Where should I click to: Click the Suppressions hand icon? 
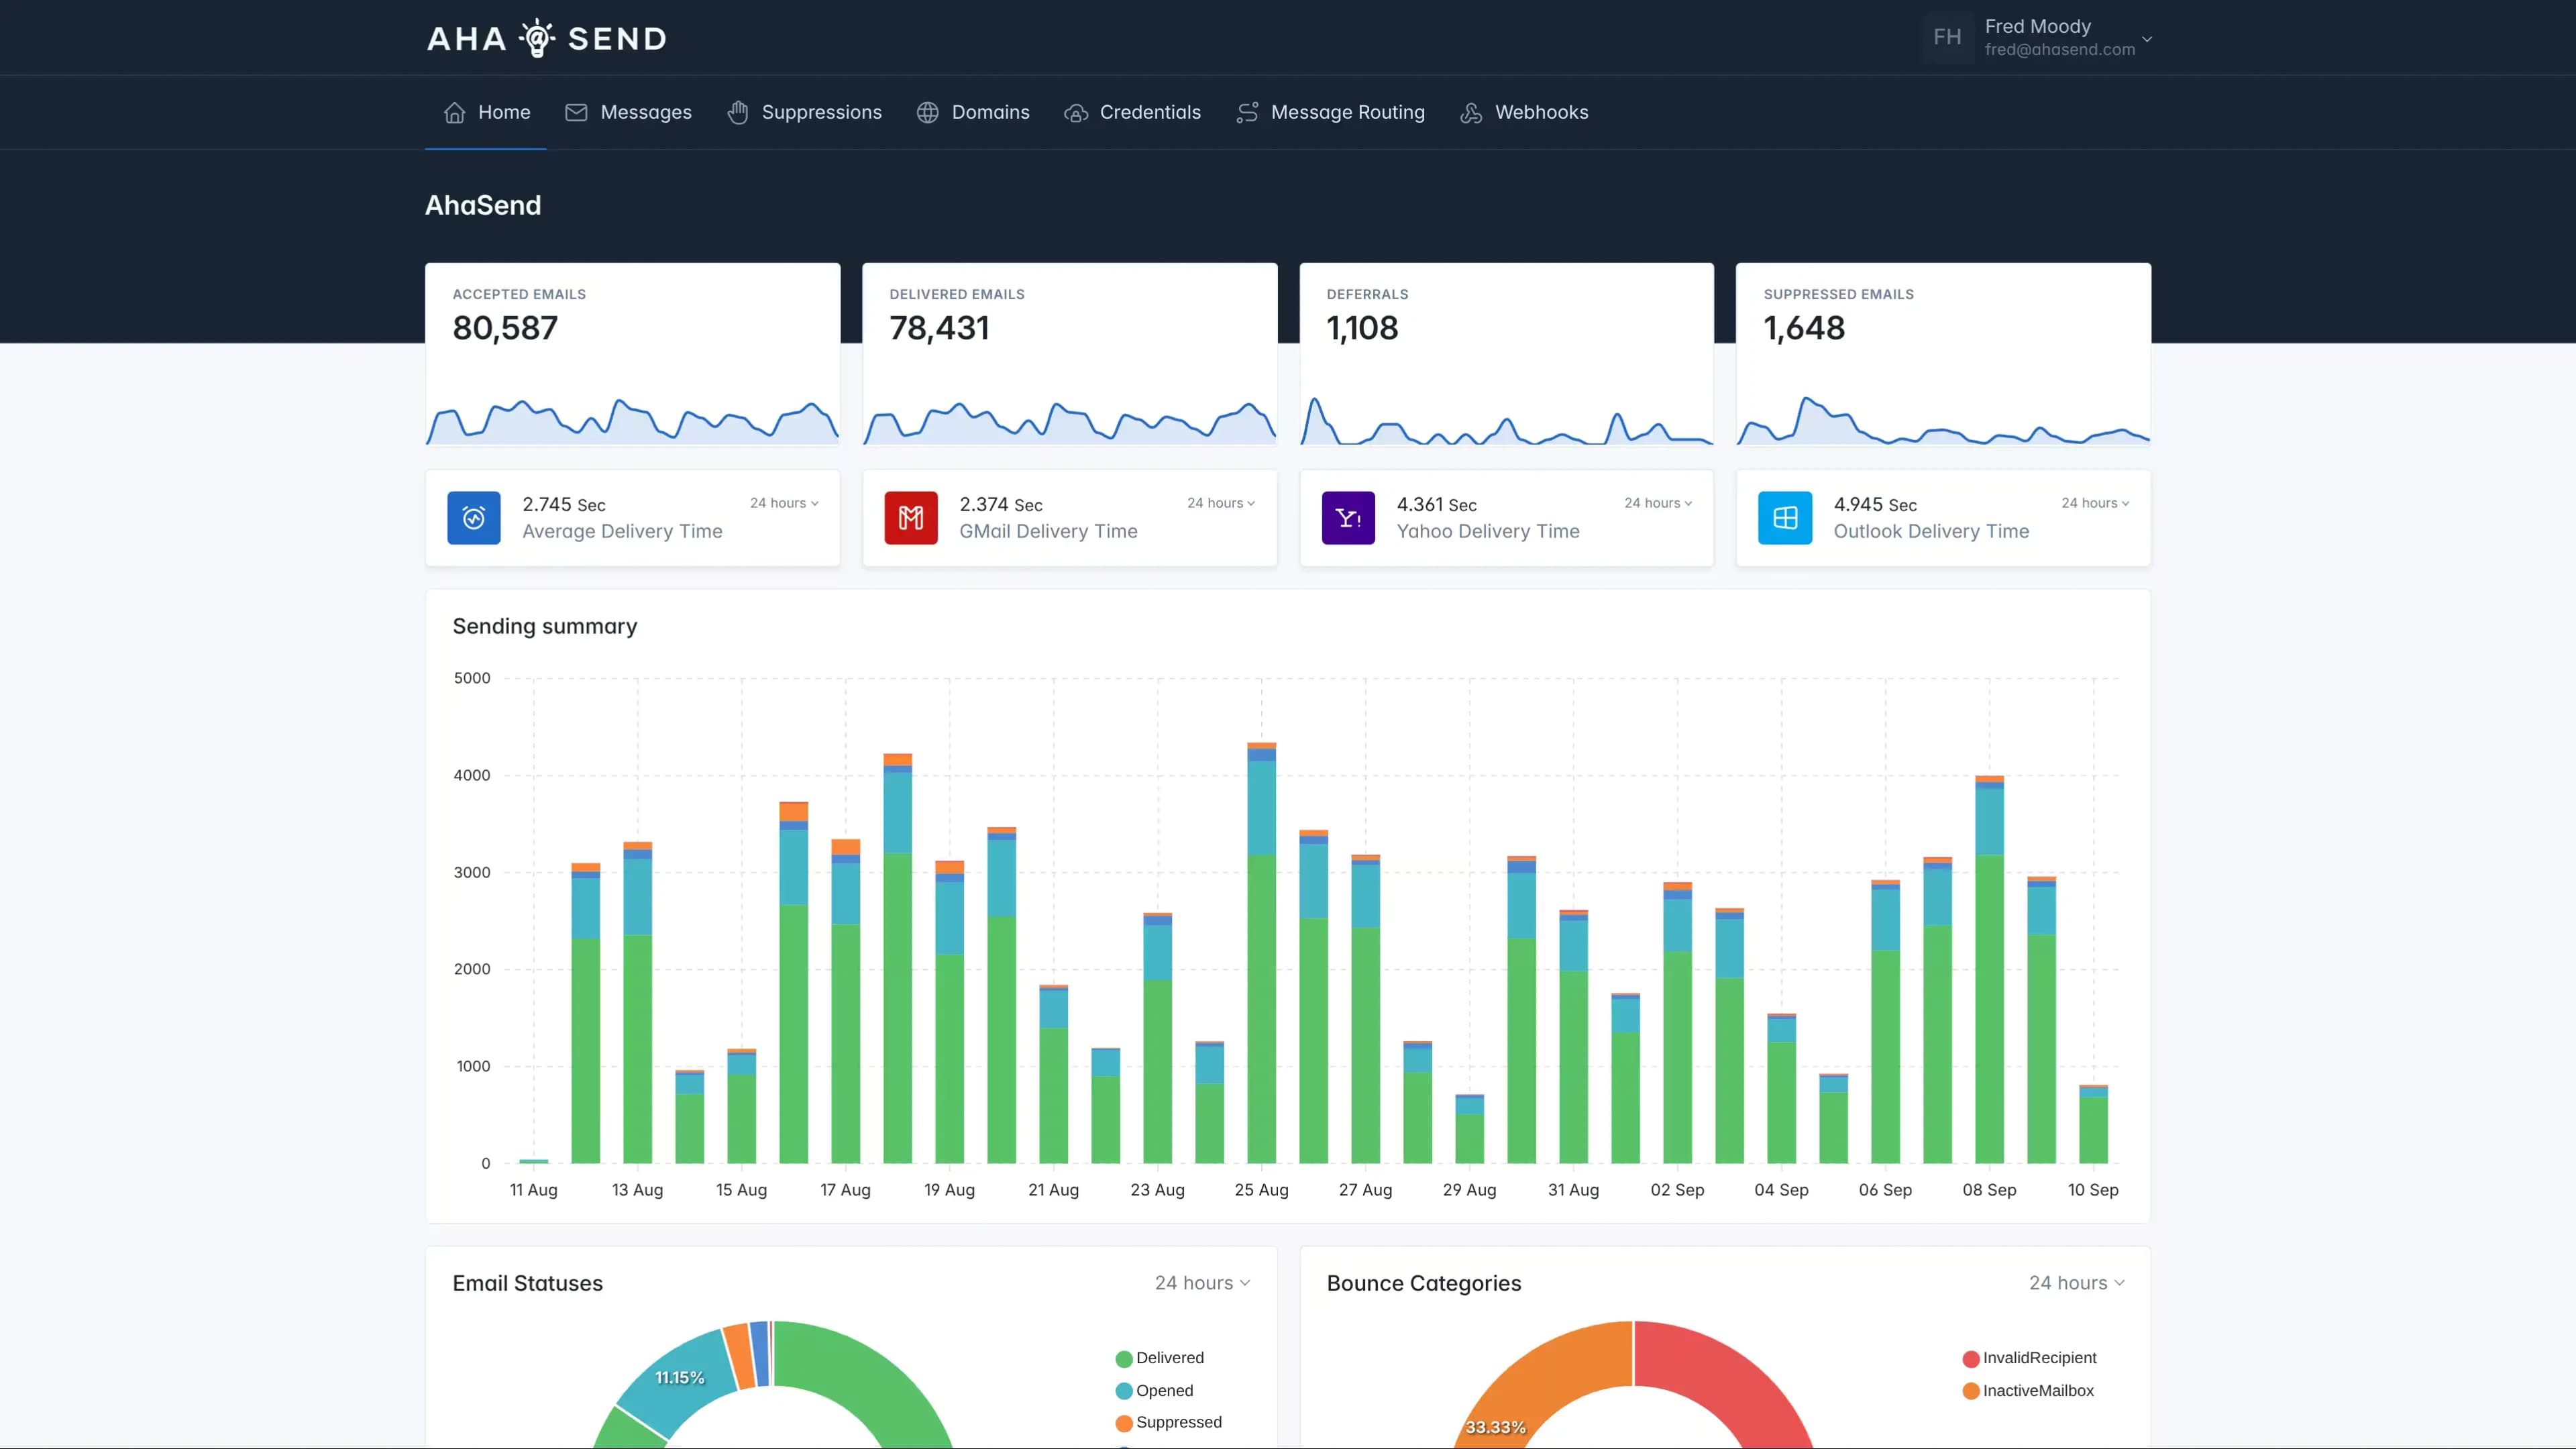click(738, 112)
